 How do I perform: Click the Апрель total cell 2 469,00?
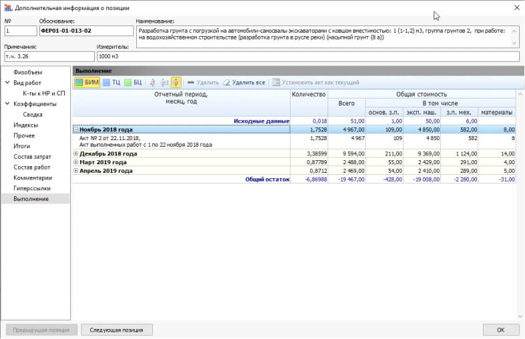point(347,171)
